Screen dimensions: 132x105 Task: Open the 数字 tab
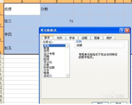(47, 38)
